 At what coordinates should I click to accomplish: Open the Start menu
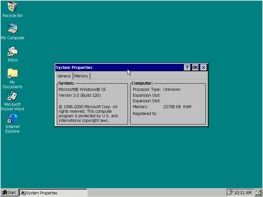9,192
